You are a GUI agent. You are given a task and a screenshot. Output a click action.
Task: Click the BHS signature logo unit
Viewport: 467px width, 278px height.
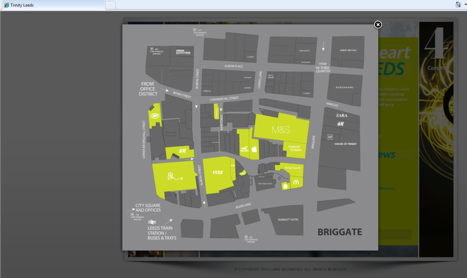[x=175, y=176]
